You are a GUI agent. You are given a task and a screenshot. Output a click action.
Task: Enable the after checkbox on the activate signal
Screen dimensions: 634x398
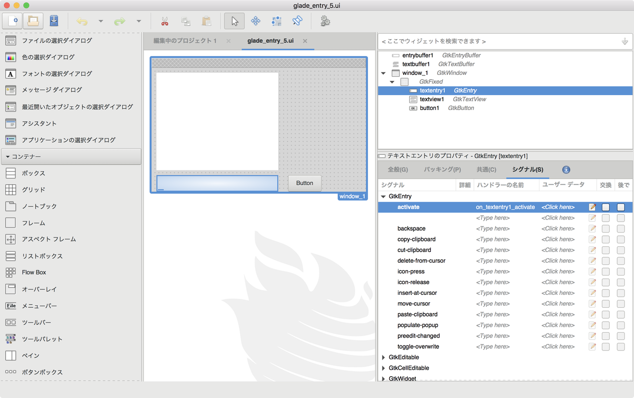pyautogui.click(x=620, y=207)
